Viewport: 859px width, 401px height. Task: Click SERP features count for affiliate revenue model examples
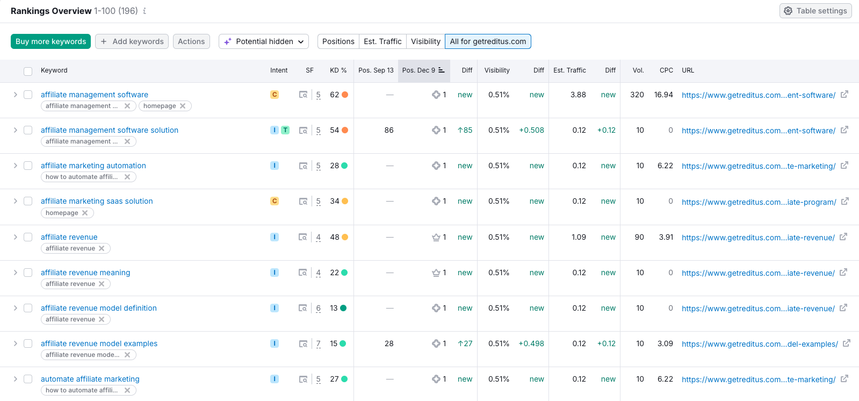pyautogui.click(x=319, y=343)
